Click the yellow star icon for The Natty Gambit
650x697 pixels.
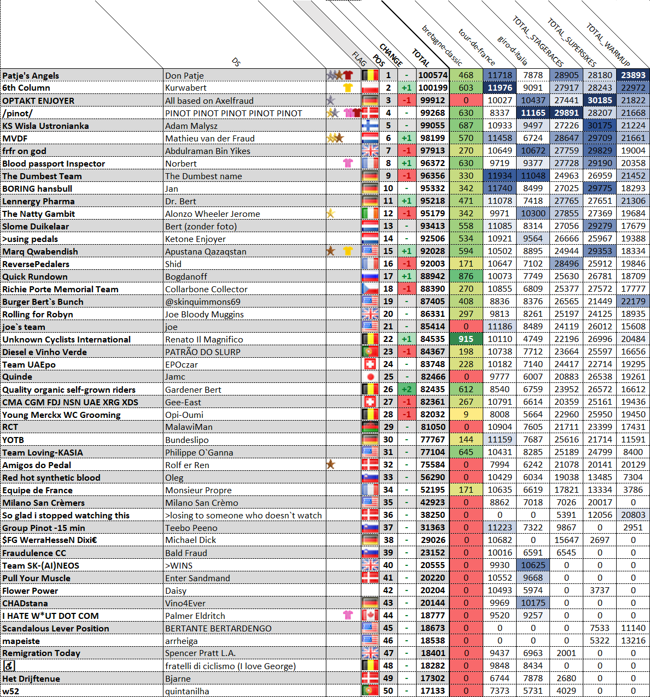pyautogui.click(x=330, y=213)
